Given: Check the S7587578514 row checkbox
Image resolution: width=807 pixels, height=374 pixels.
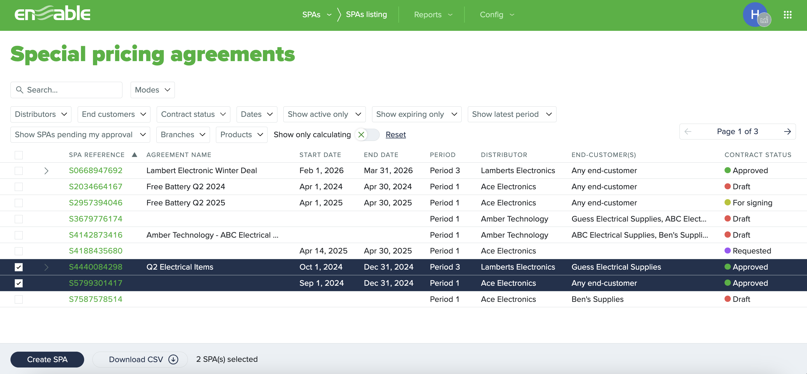Looking at the screenshot, I should coord(18,299).
